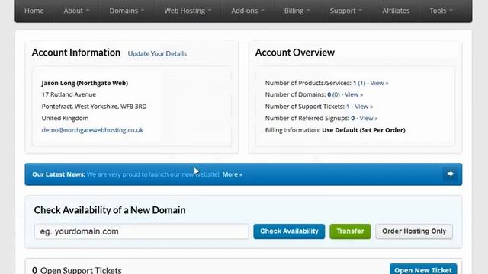The image size is (488, 274).
Task: Focus the new domain search field
Action: 142,231
